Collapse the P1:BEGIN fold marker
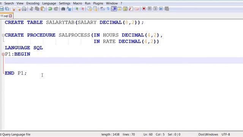This screenshot has height=137, width=243. pos(3,54)
